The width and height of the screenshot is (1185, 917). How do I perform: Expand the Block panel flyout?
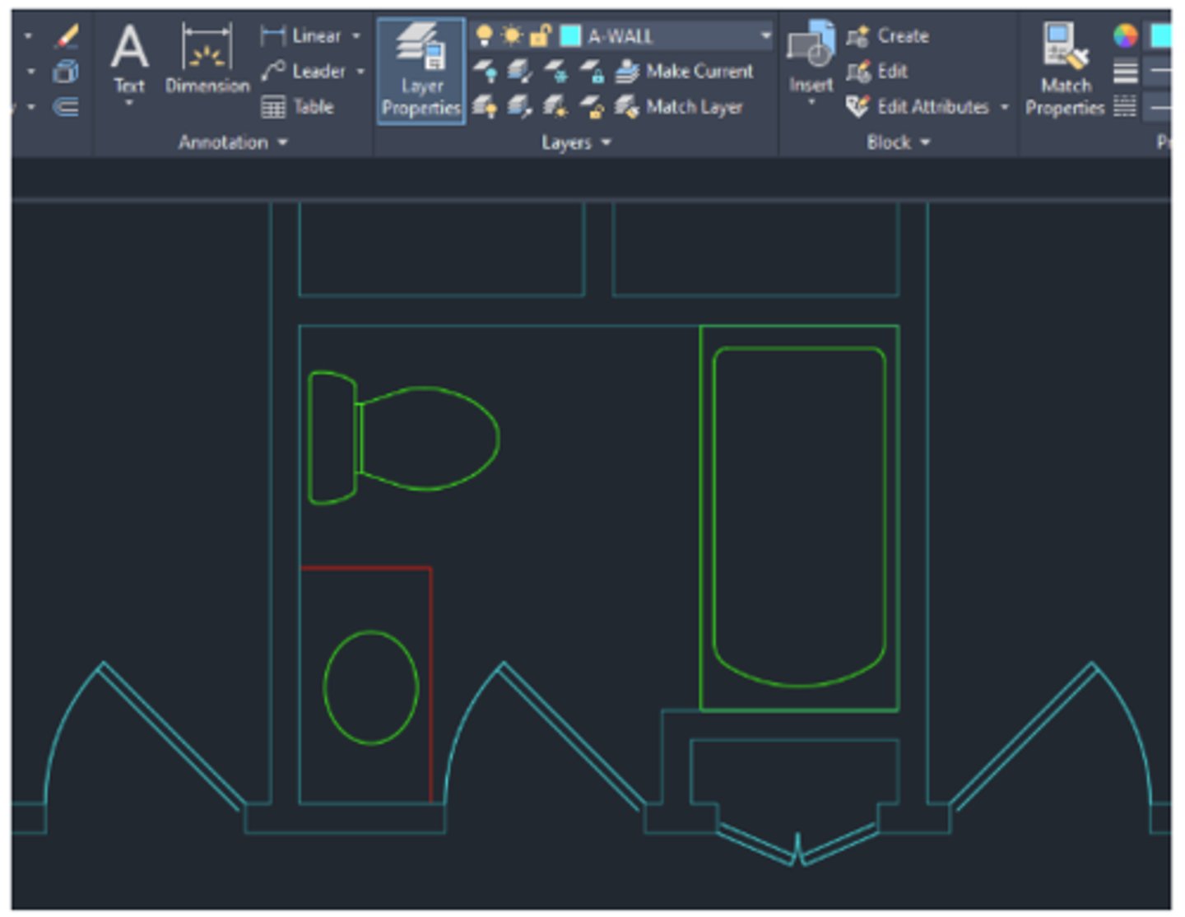click(x=898, y=142)
